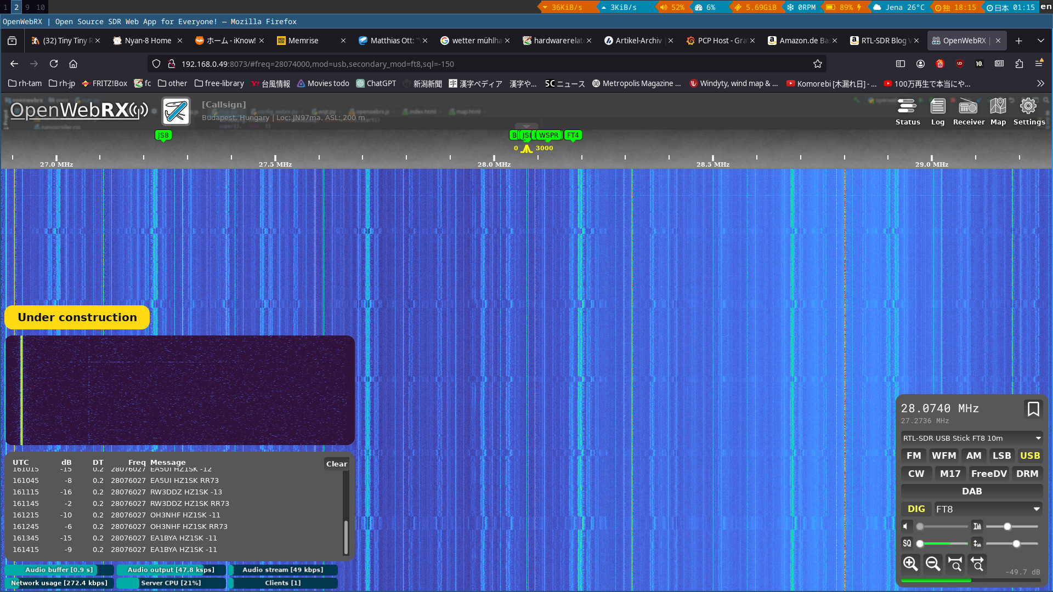
Task: Click the bookmark icon next to frequency
Action: [1033, 409]
